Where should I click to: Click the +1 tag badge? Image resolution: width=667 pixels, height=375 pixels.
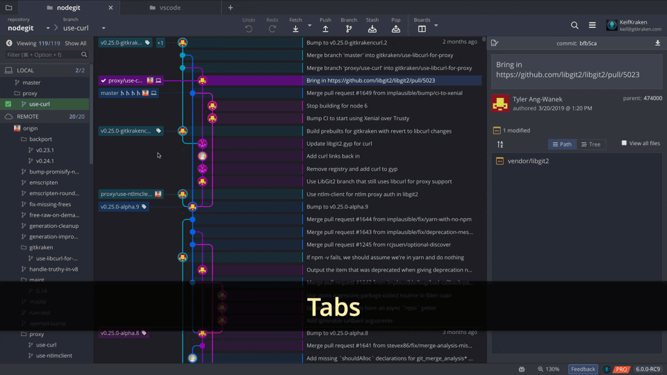tap(160, 42)
